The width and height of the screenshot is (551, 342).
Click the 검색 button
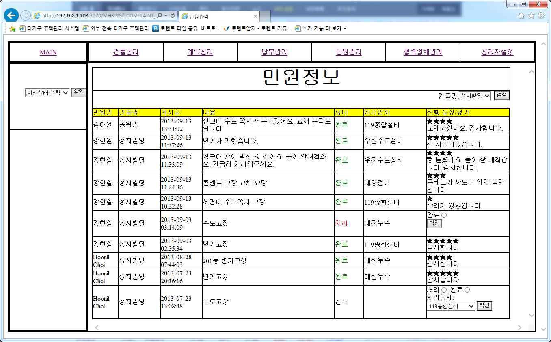(x=501, y=95)
